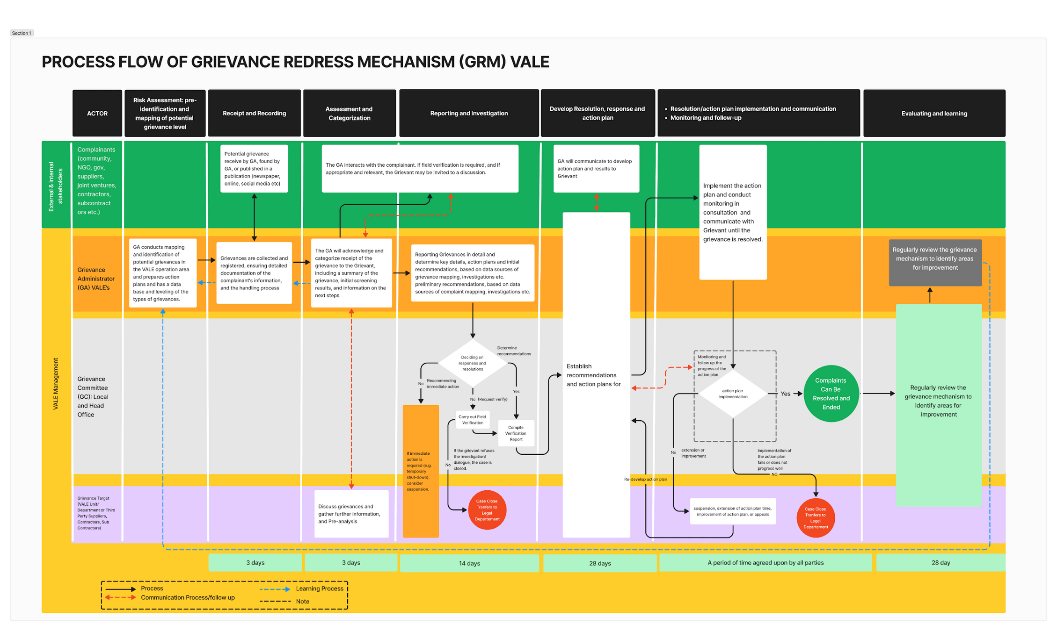1057x631 pixels.
Task: Click the Compile Verification Report box
Action: pyautogui.click(x=516, y=433)
